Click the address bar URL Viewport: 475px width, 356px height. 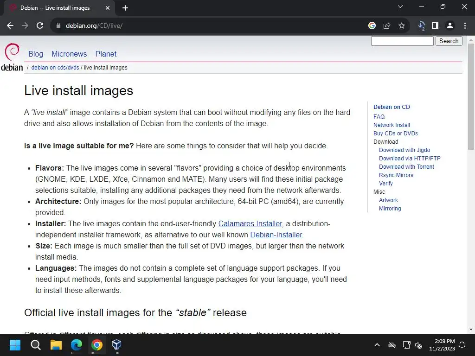94,26
